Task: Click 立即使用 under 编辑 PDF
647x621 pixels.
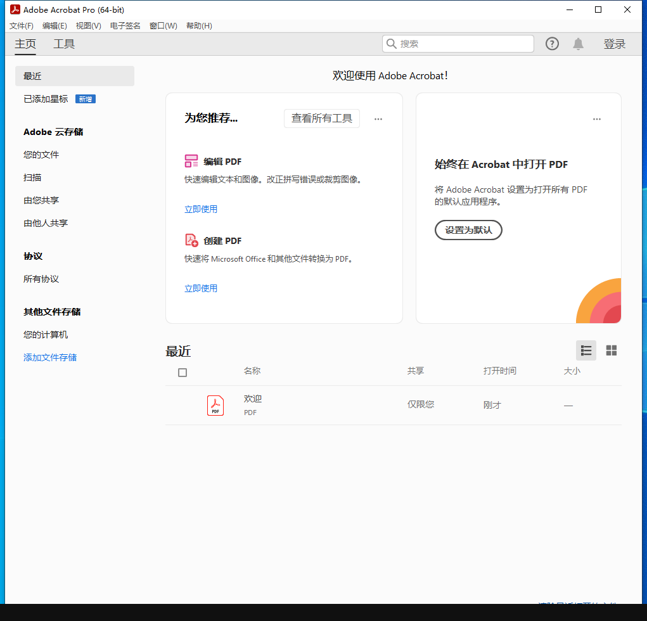Action: [x=201, y=208]
